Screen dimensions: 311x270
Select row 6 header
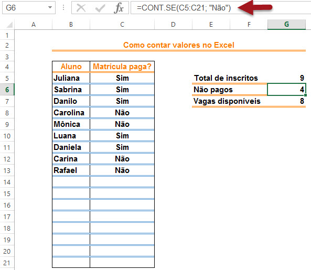[x=7, y=90]
